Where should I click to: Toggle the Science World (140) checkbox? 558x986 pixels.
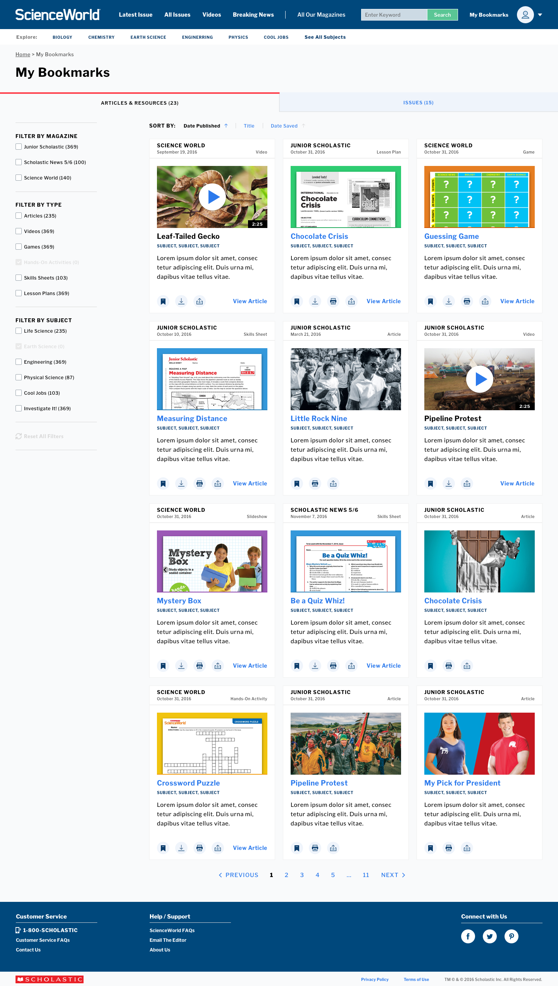[19, 178]
